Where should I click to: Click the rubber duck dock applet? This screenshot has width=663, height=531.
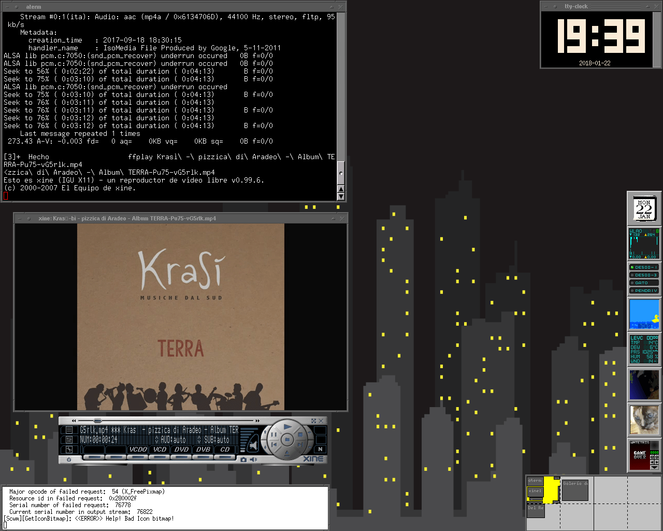644,314
